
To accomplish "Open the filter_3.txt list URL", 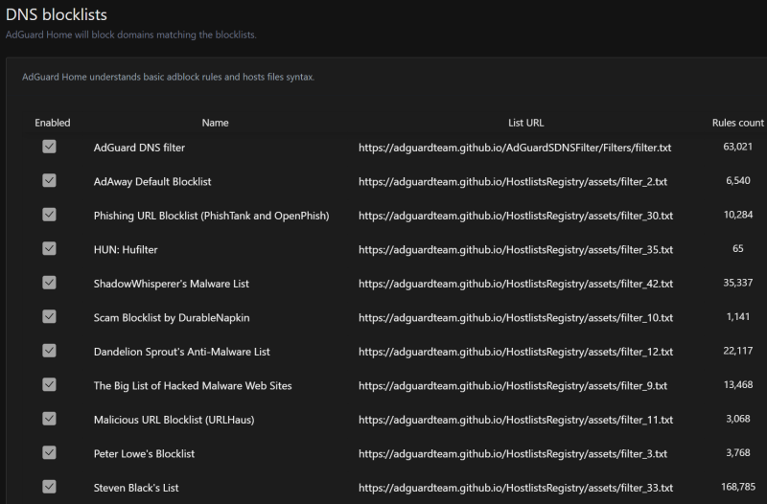I will click(x=513, y=453).
